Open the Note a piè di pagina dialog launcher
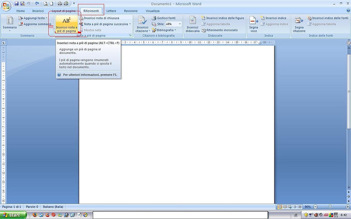 coord(130,35)
